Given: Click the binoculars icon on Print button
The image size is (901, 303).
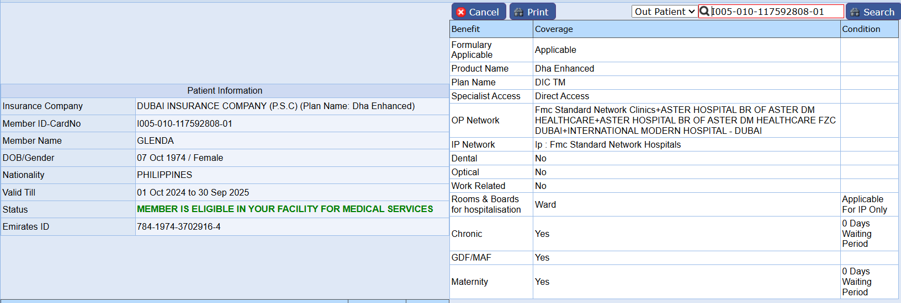Looking at the screenshot, I should (x=518, y=12).
